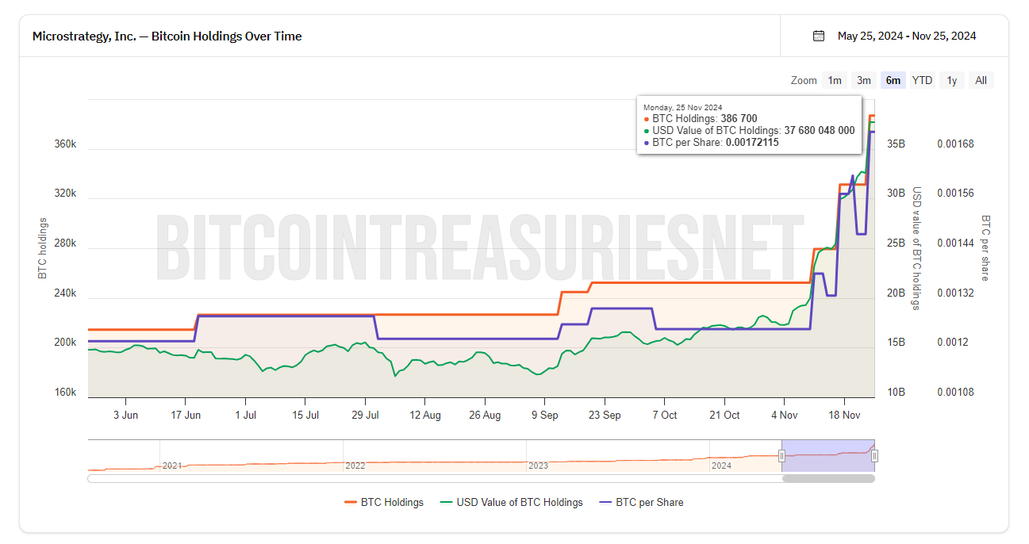Screen dimensions: 1029x544
Task: Click the 3 Jun x-axis label
Action: (x=125, y=415)
